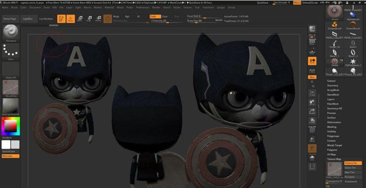Toggle Live Boolean mode

pos(46,19)
